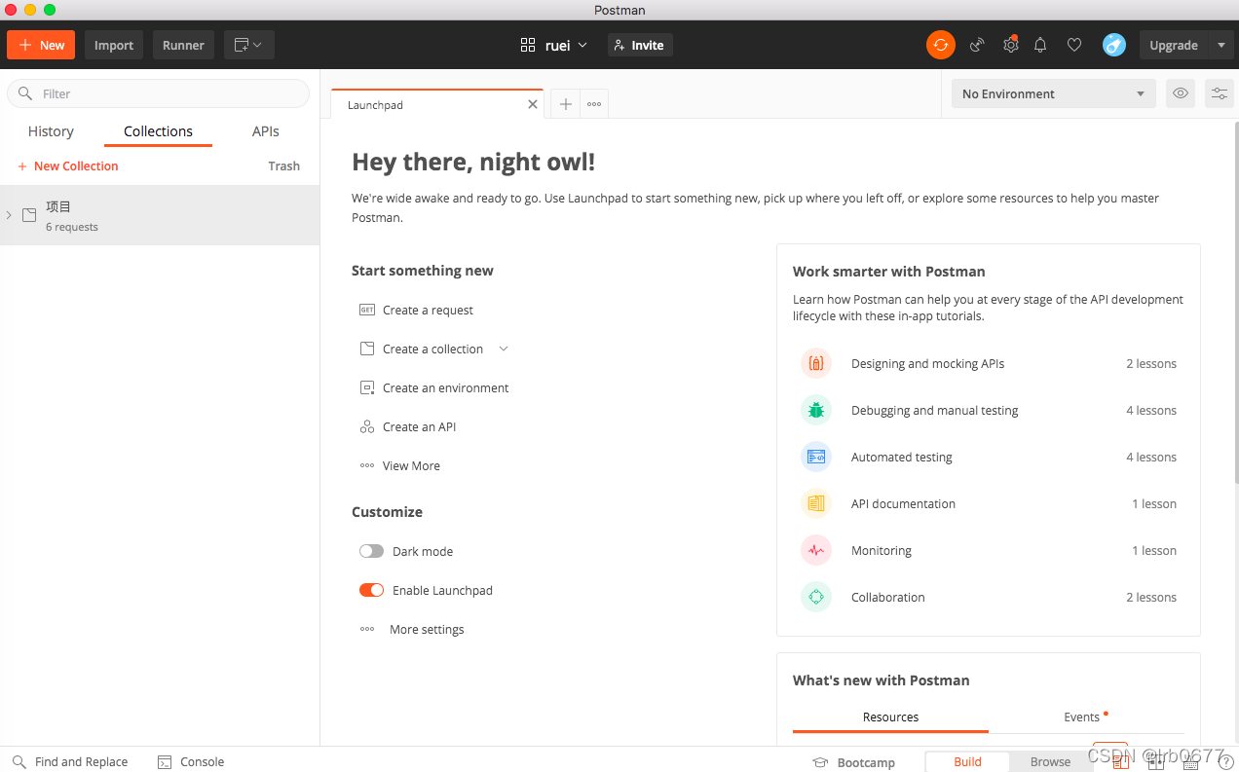Disable the Enable Launchpad toggle
Image resolution: width=1239 pixels, height=772 pixels.
click(x=371, y=590)
